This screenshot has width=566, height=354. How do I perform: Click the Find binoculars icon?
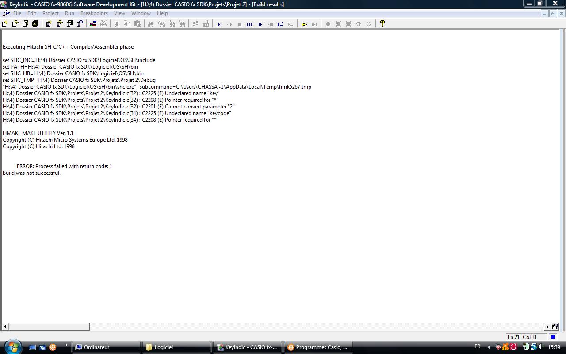click(151, 24)
